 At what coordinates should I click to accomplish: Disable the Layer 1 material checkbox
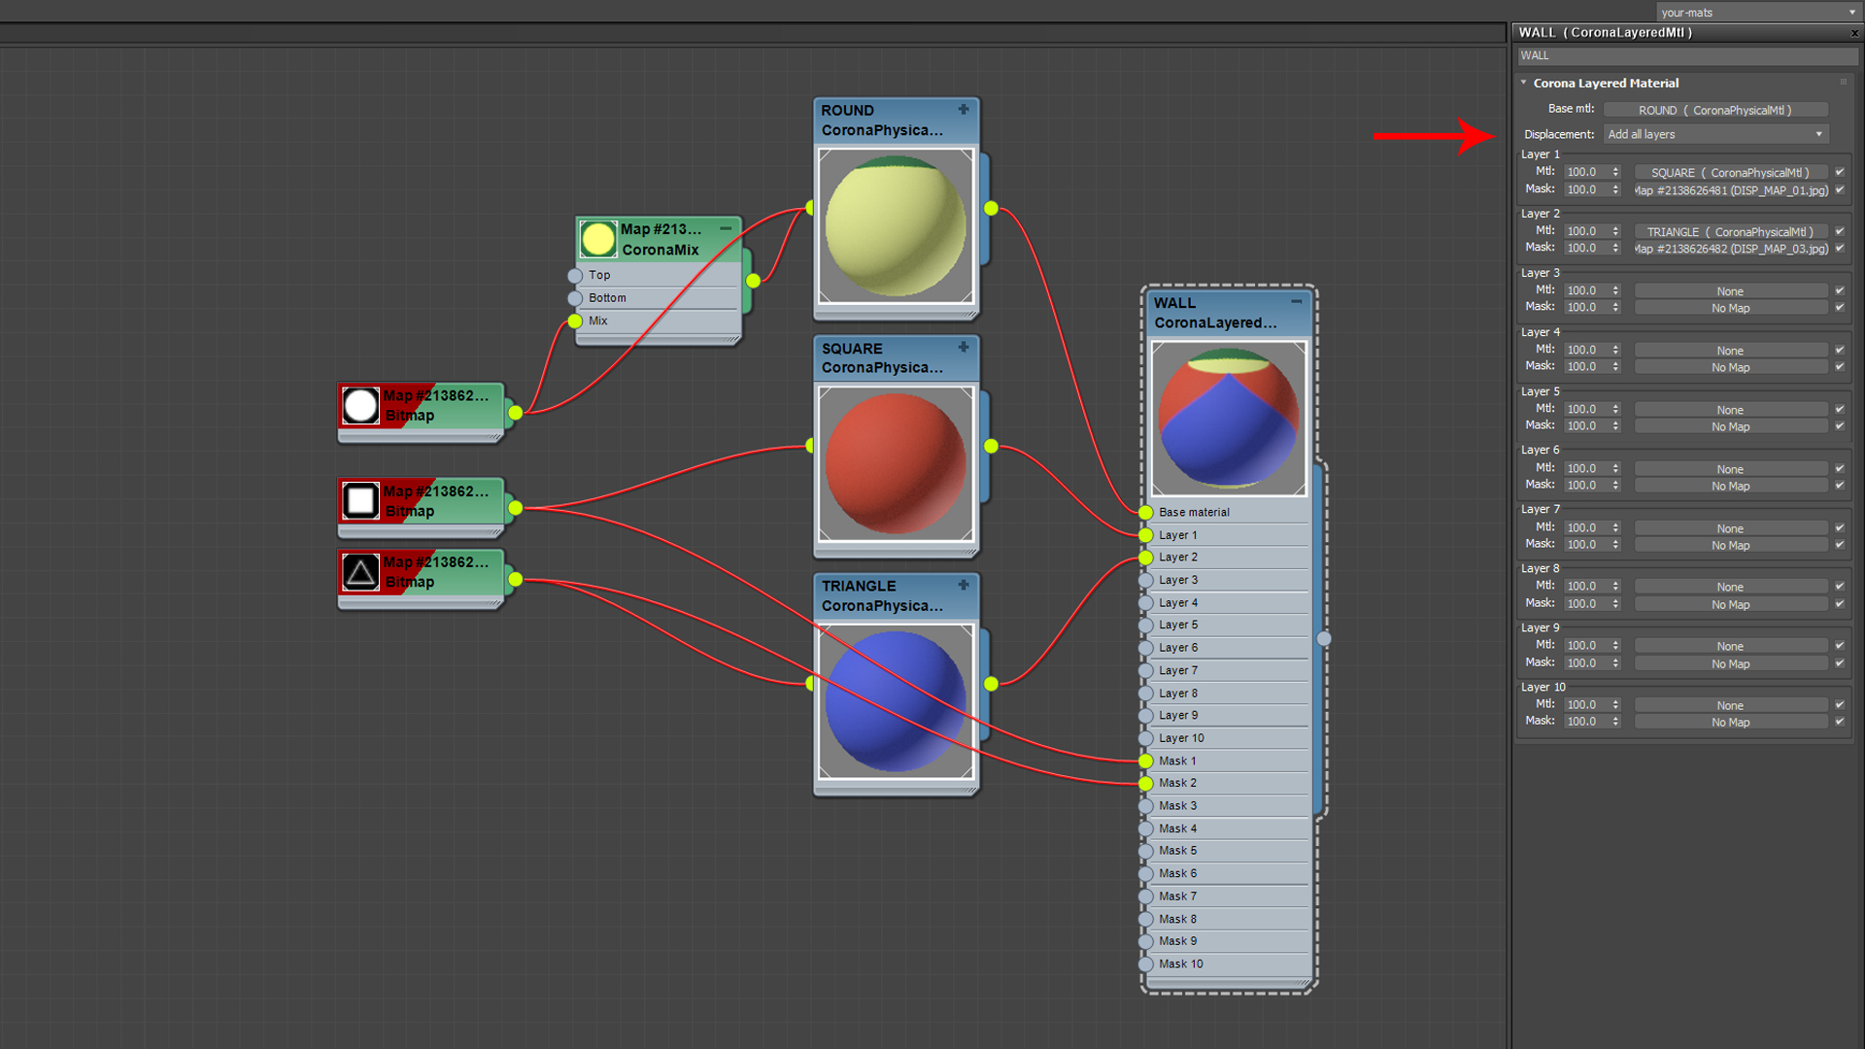click(x=1840, y=172)
